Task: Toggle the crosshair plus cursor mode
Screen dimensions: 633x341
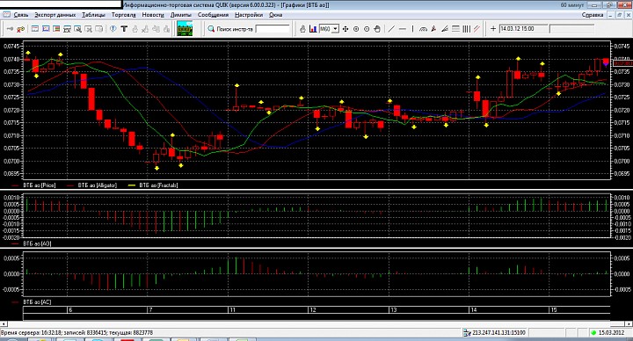Action: 493,29
